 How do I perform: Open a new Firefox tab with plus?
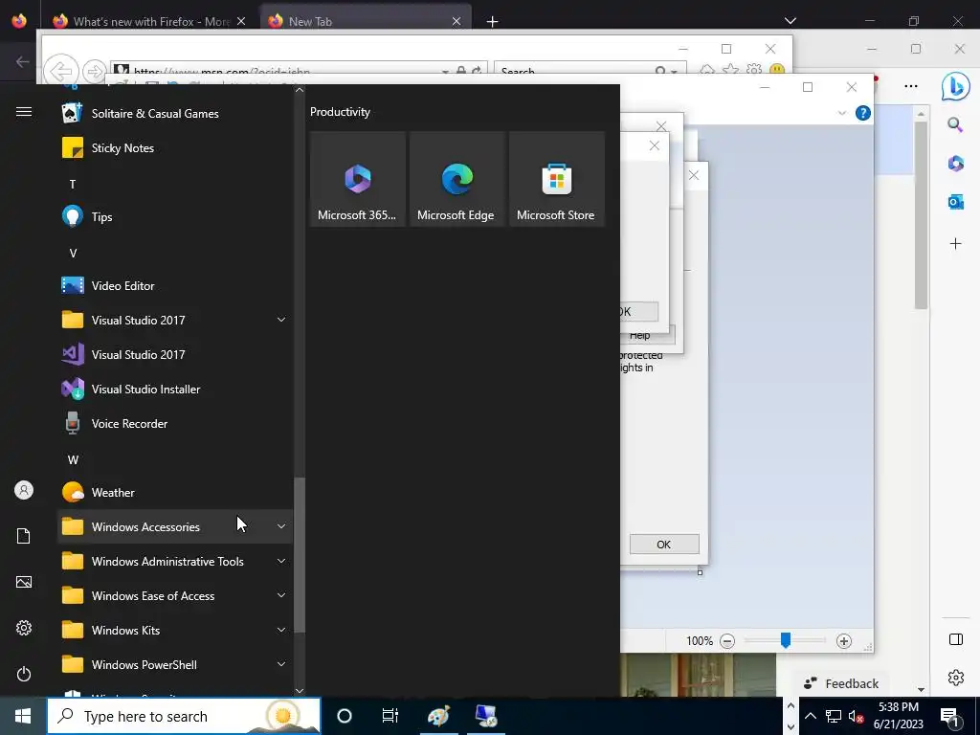click(x=493, y=22)
